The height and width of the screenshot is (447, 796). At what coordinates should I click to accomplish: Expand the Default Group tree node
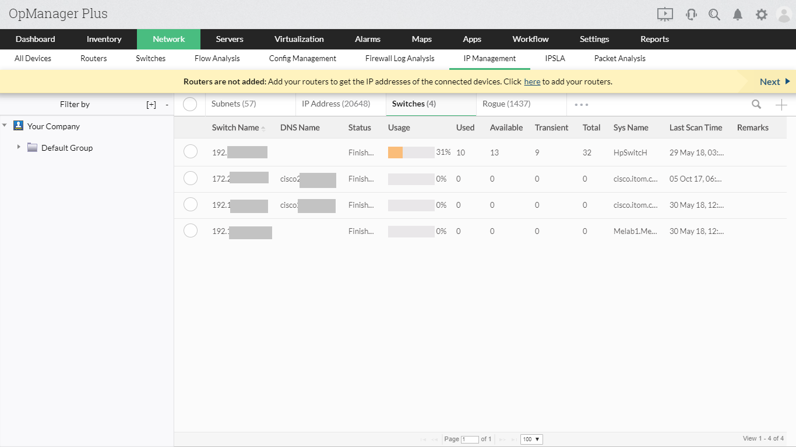pyautogui.click(x=19, y=147)
